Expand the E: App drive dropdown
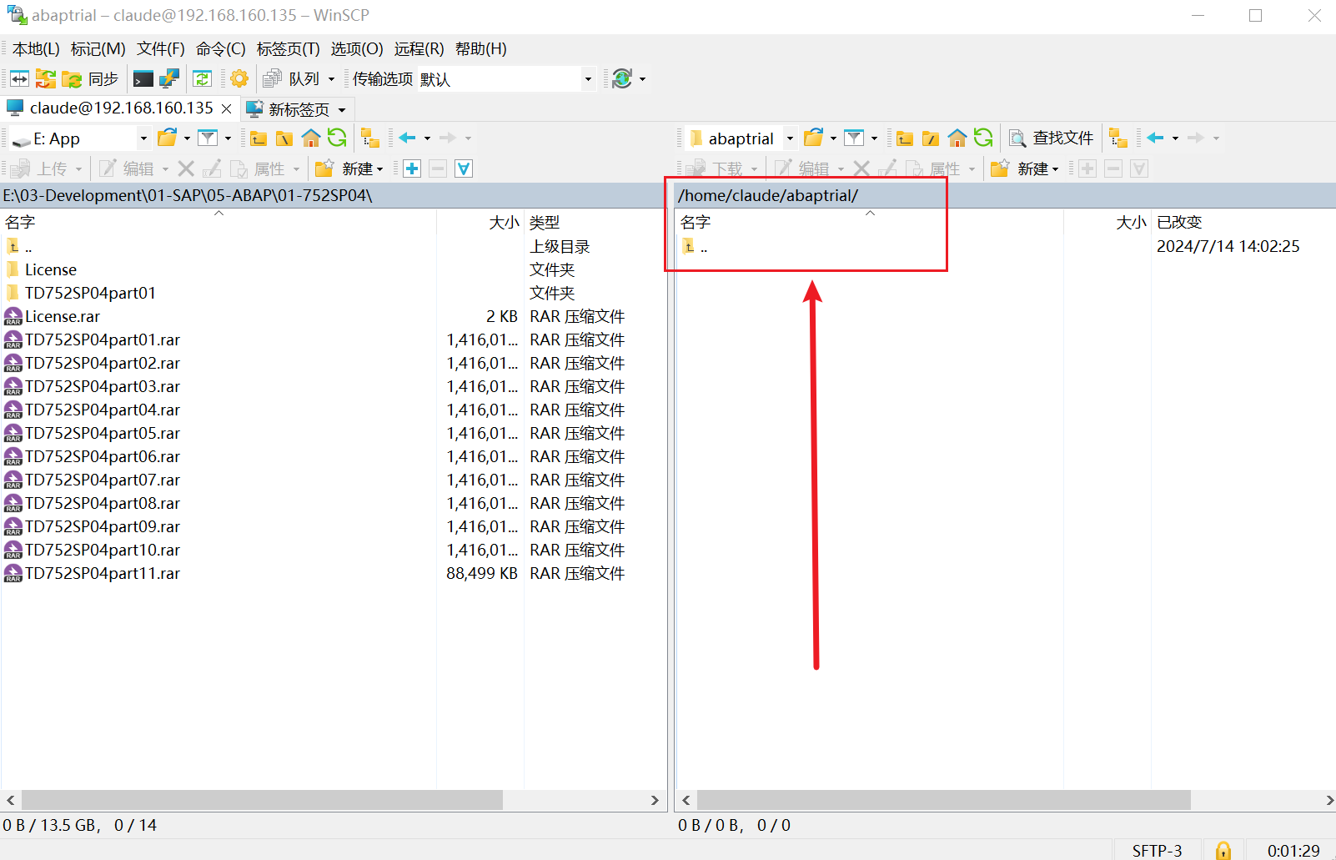Screen dimensions: 1336x860 (143, 138)
